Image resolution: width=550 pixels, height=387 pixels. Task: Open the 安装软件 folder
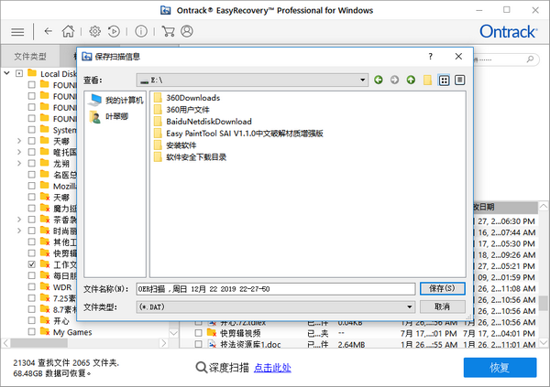pyautogui.click(x=175, y=145)
